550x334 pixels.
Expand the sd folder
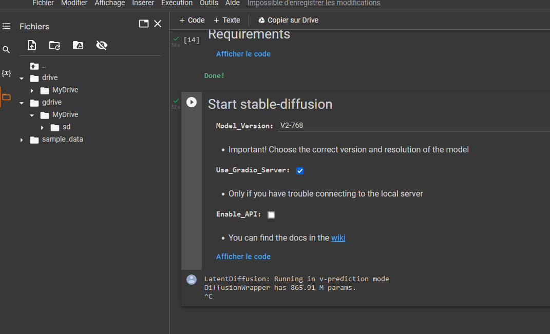42,127
